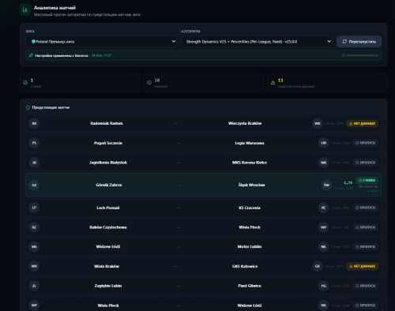Click the KS Cracovia team name
The height and width of the screenshot is (311, 395).
click(250, 208)
